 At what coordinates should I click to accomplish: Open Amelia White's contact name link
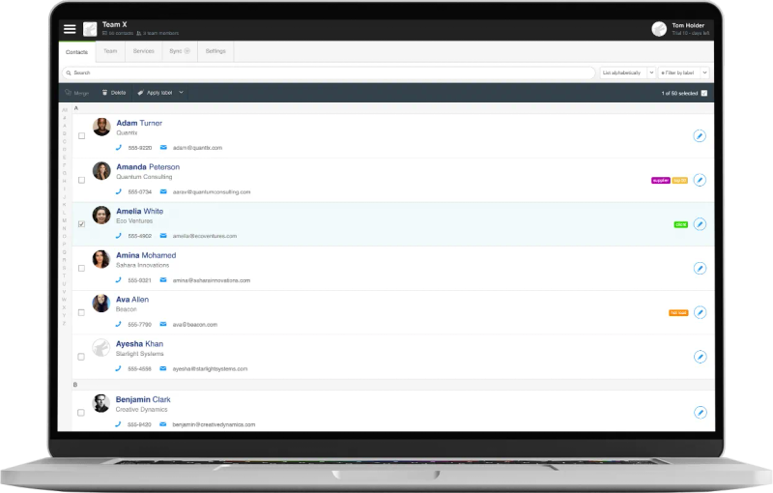(x=139, y=211)
